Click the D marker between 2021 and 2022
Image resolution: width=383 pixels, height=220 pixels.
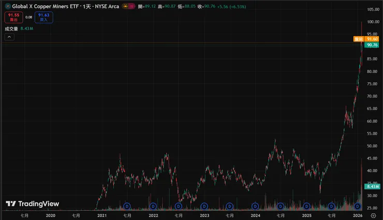127,207
